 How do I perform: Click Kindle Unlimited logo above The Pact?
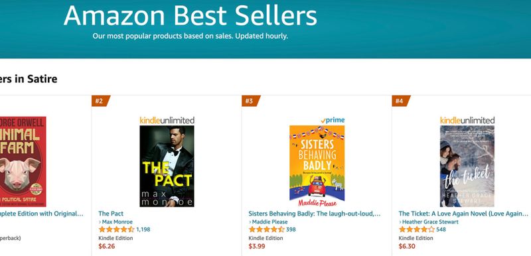167,121
